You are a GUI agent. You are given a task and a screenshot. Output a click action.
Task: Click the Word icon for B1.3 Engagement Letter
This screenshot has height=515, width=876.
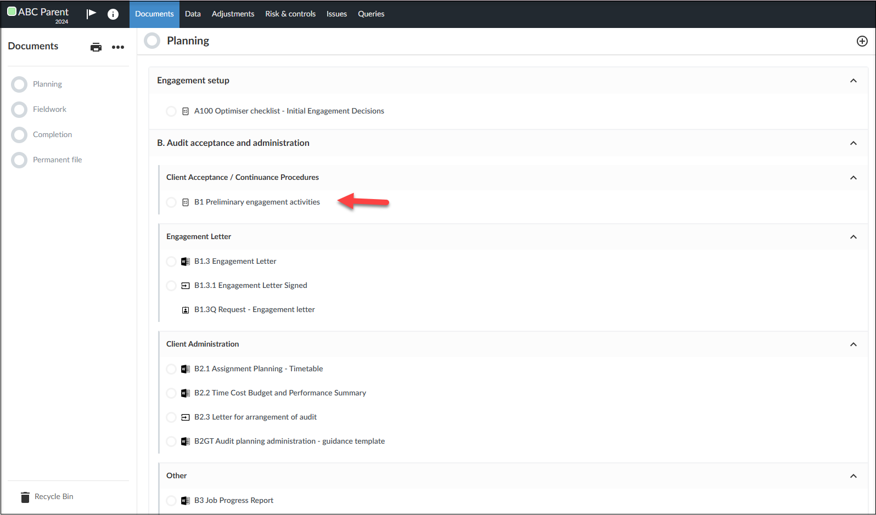186,262
